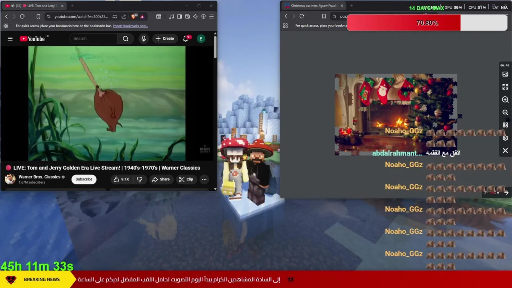
Task: Open YouTube notifications bell
Action: (186, 38)
